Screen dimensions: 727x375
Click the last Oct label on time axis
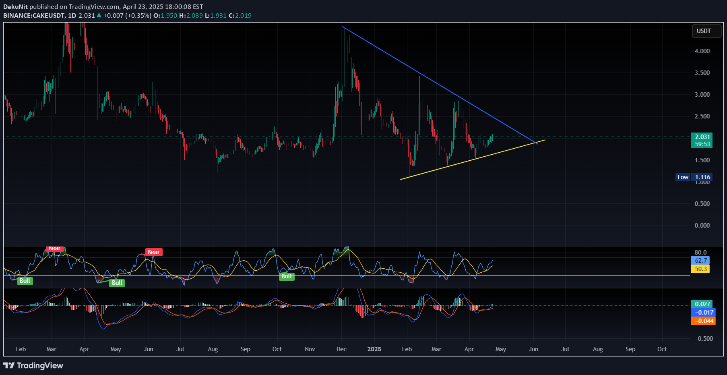click(662, 349)
